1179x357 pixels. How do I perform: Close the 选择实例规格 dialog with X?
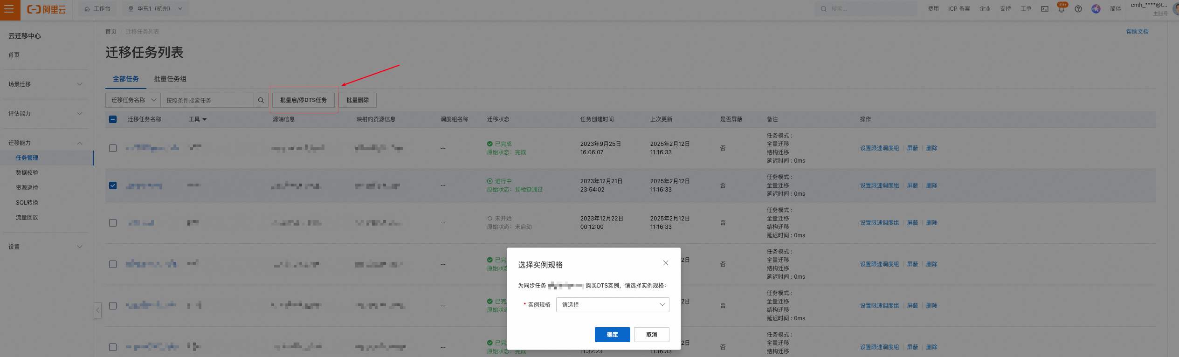(666, 263)
